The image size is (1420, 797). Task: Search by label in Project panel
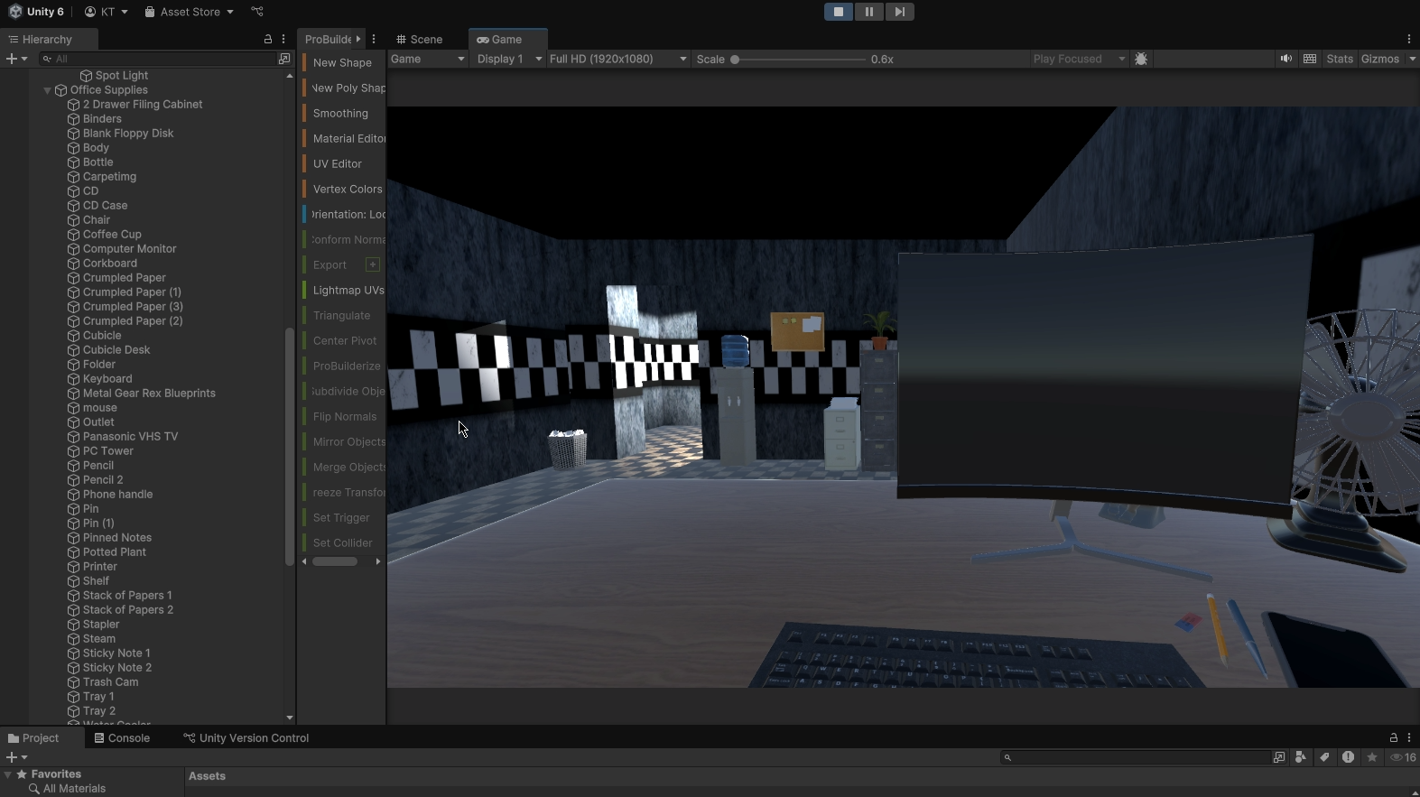1324,757
